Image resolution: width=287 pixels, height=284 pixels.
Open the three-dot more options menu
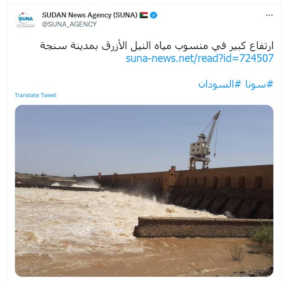(x=269, y=15)
